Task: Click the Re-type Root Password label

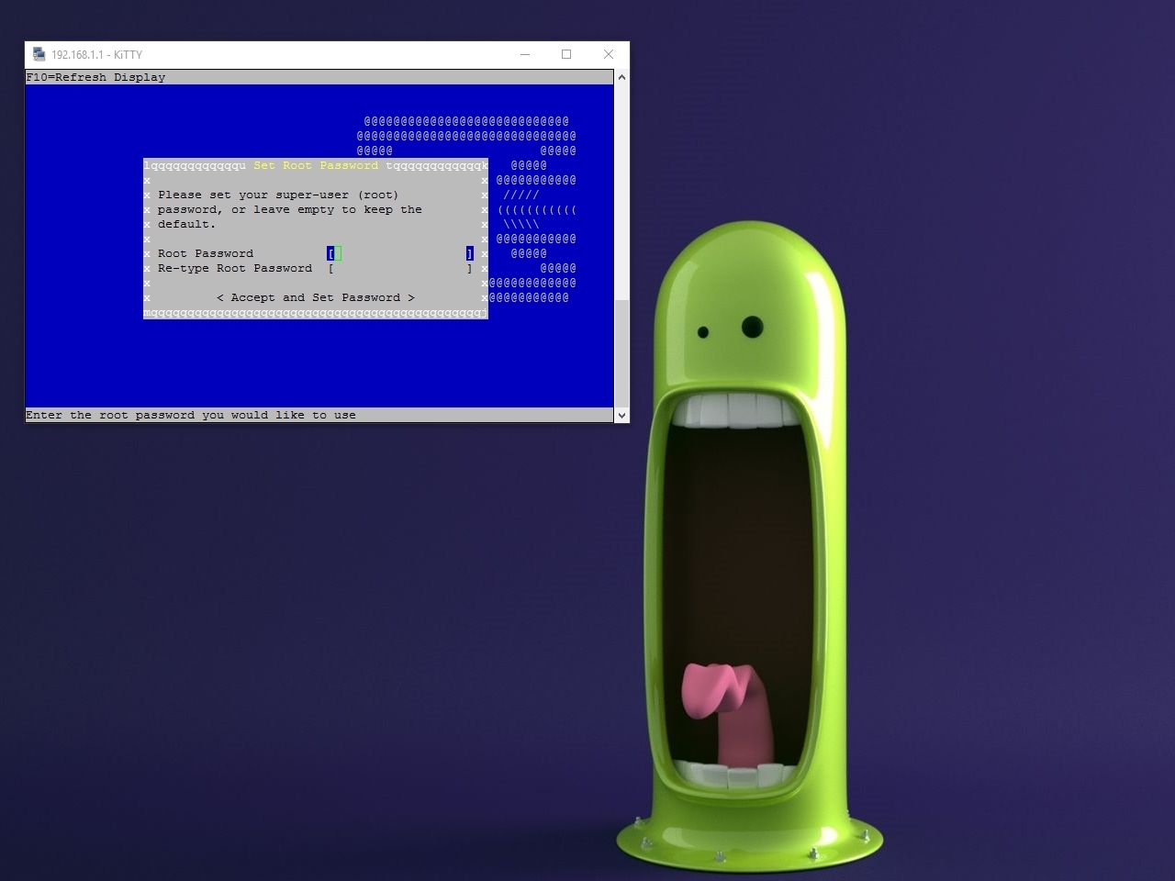Action: [x=235, y=268]
